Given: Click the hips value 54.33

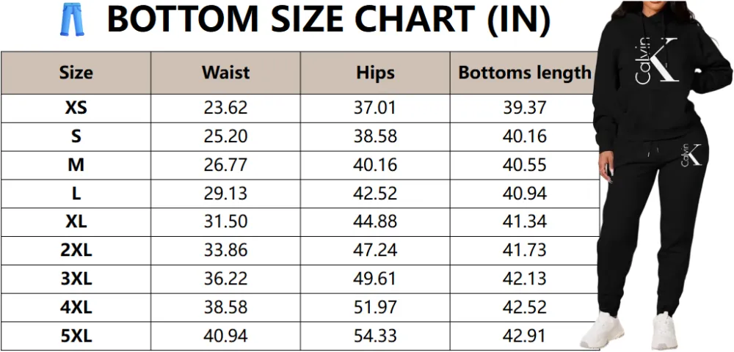Looking at the screenshot, I should point(375,337).
